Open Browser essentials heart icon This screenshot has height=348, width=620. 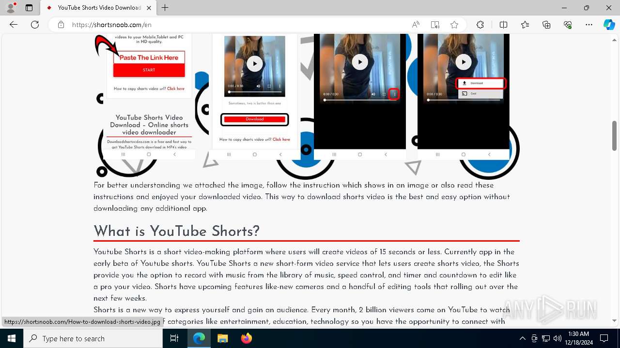568,25
